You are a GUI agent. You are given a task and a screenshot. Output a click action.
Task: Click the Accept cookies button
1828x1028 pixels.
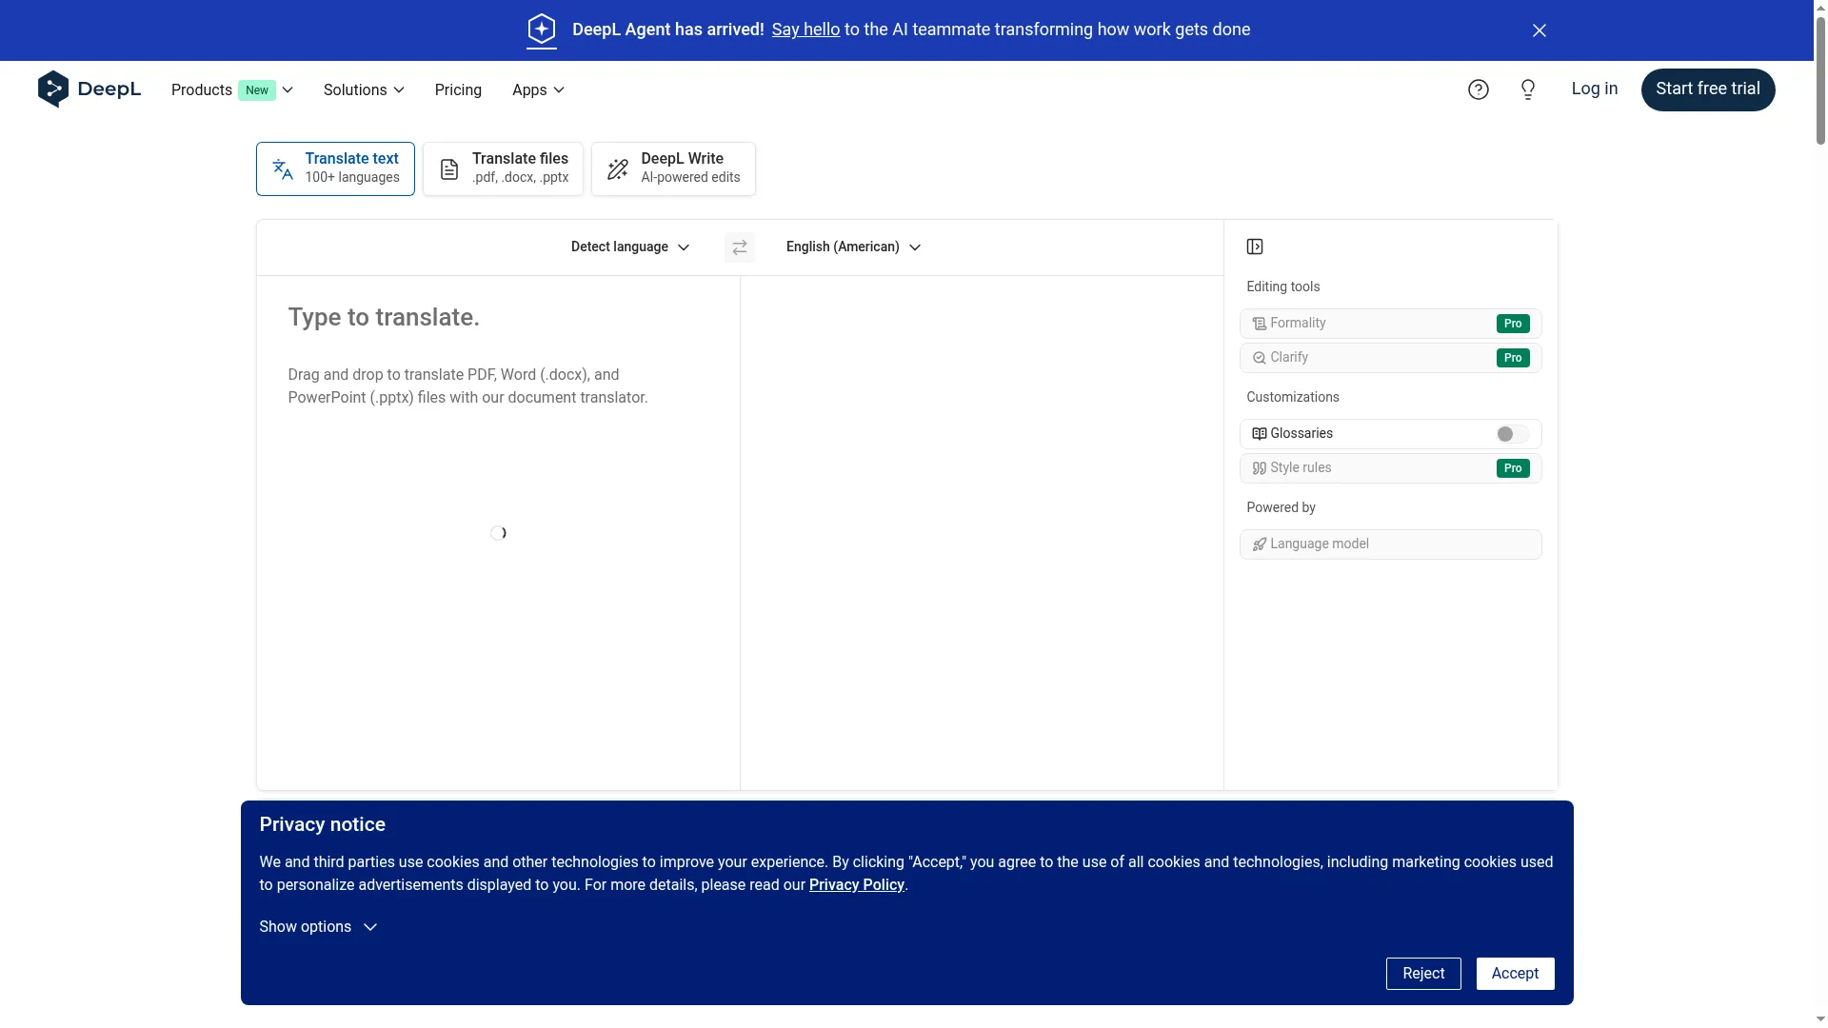(1515, 974)
